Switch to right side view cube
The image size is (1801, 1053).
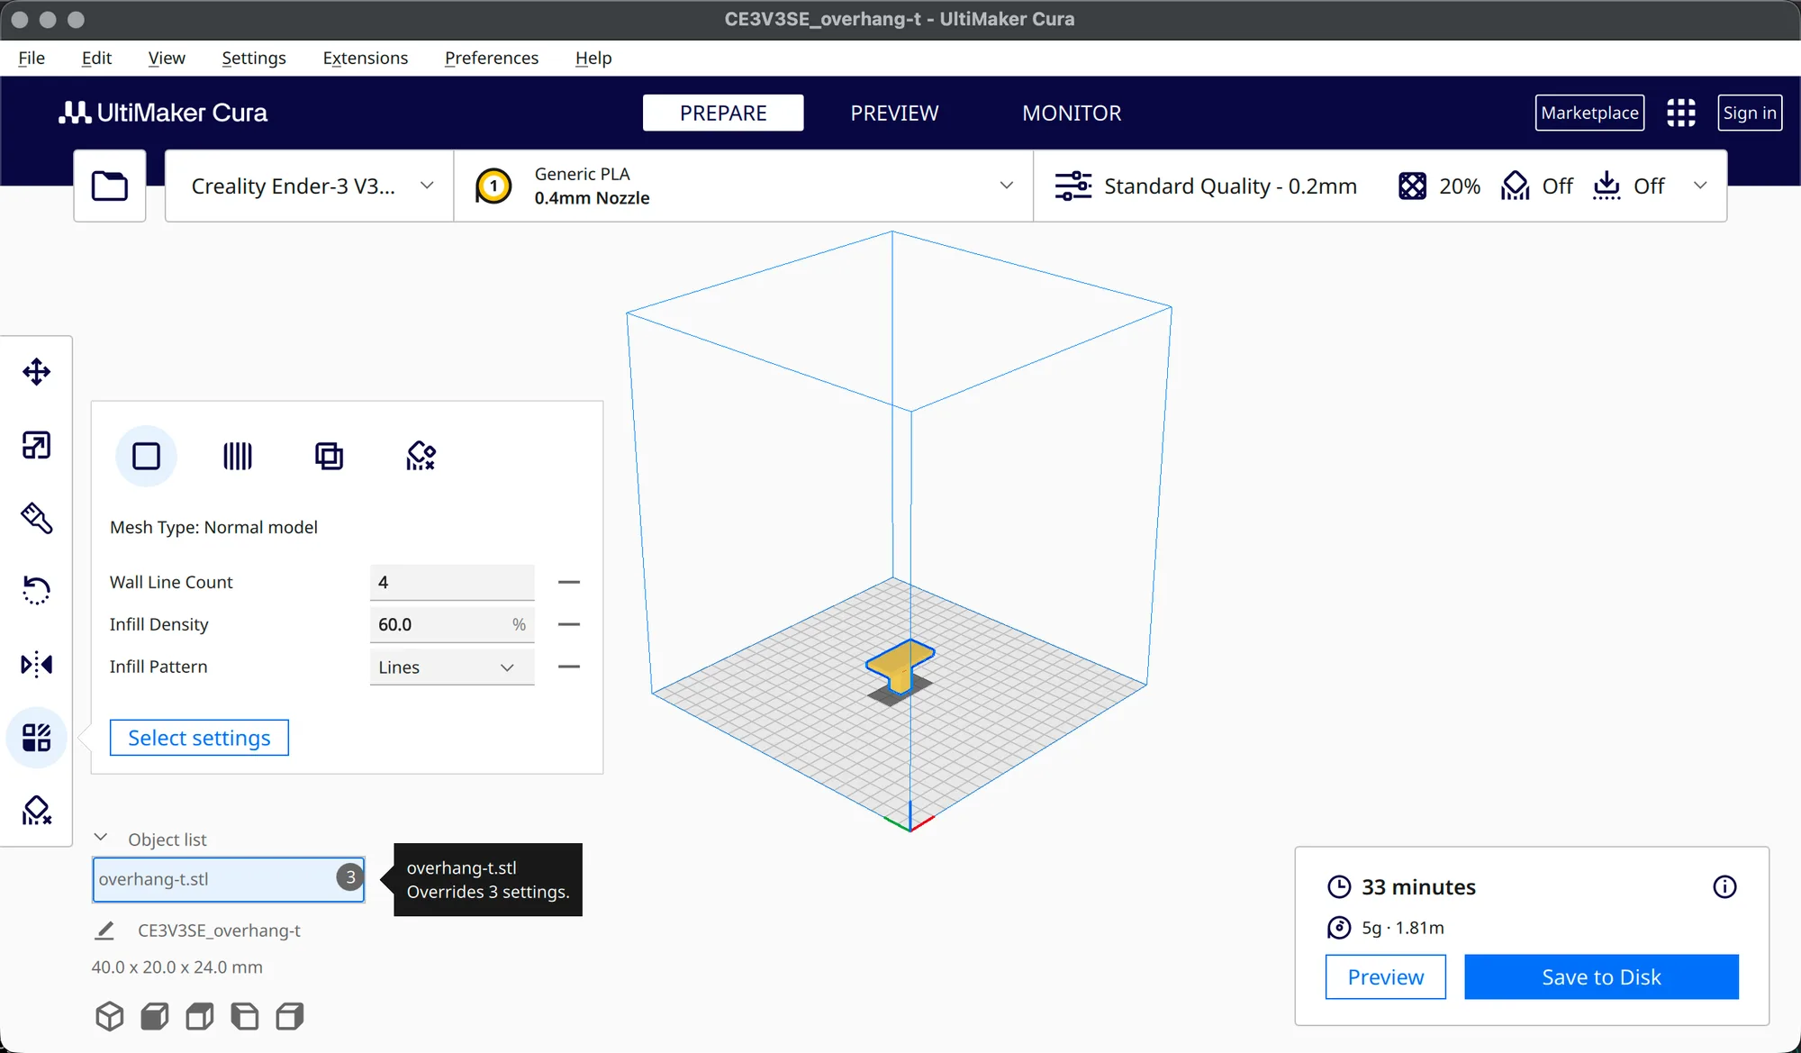pos(290,1016)
